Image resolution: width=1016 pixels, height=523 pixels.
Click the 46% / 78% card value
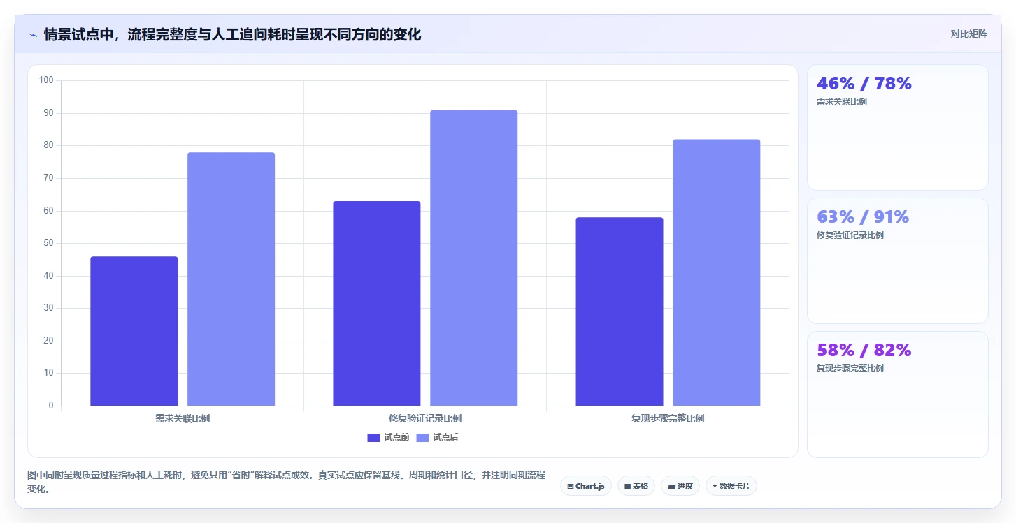[864, 84]
